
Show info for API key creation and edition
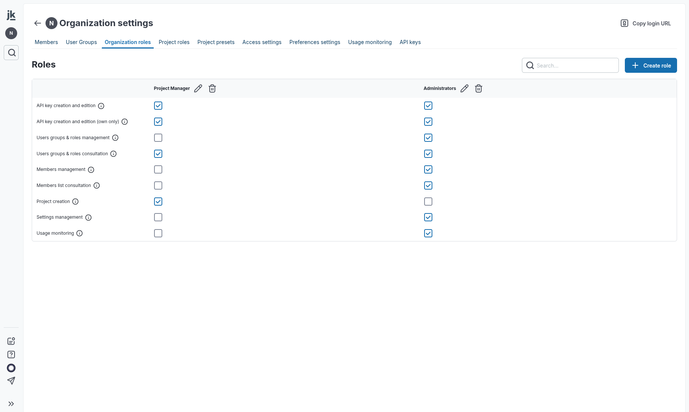pos(101,106)
